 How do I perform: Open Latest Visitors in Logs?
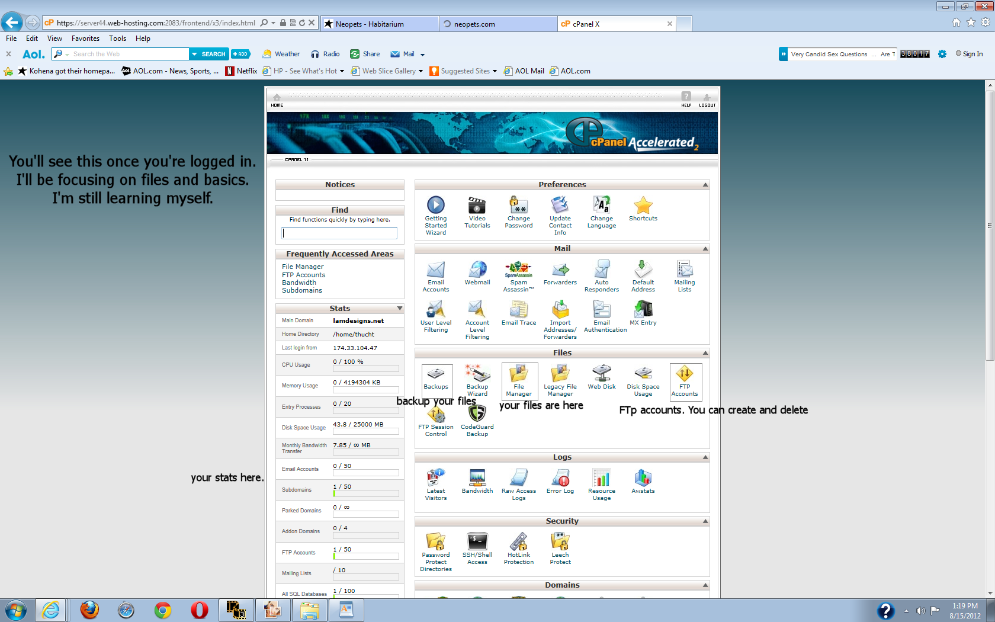[x=436, y=477]
